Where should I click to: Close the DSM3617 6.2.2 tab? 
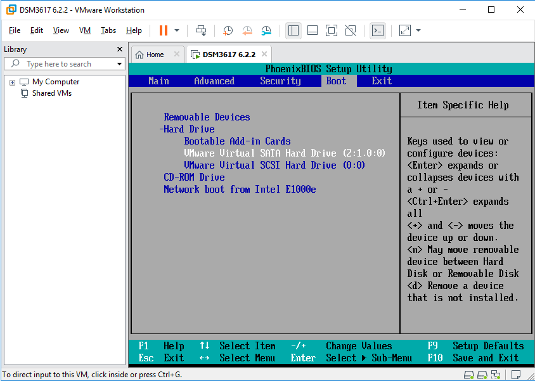click(x=264, y=54)
